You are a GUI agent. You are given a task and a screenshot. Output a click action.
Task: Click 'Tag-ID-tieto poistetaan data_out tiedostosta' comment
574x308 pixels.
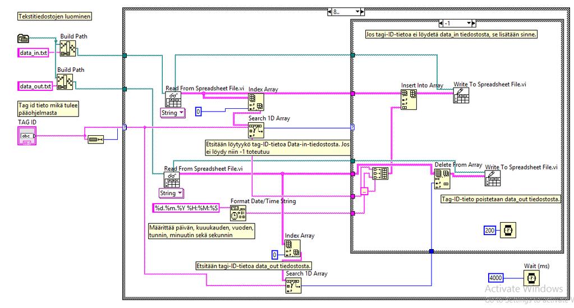pyautogui.click(x=501, y=199)
